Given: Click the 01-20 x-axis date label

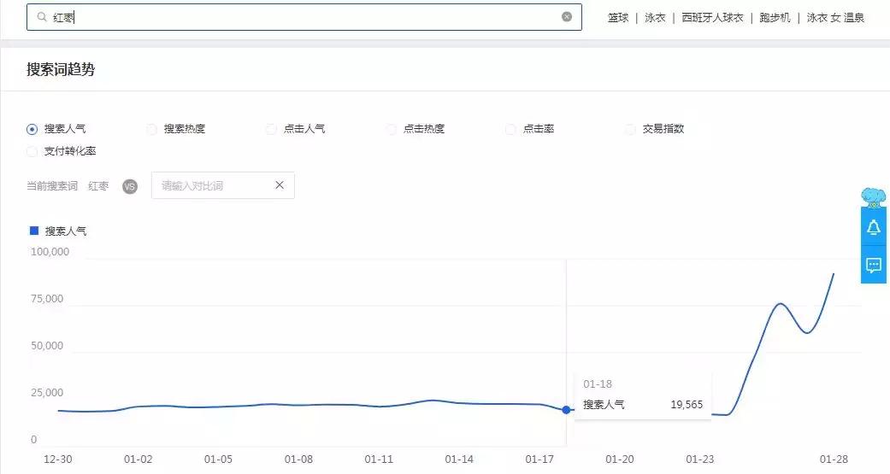Looking at the screenshot, I should 620,459.
